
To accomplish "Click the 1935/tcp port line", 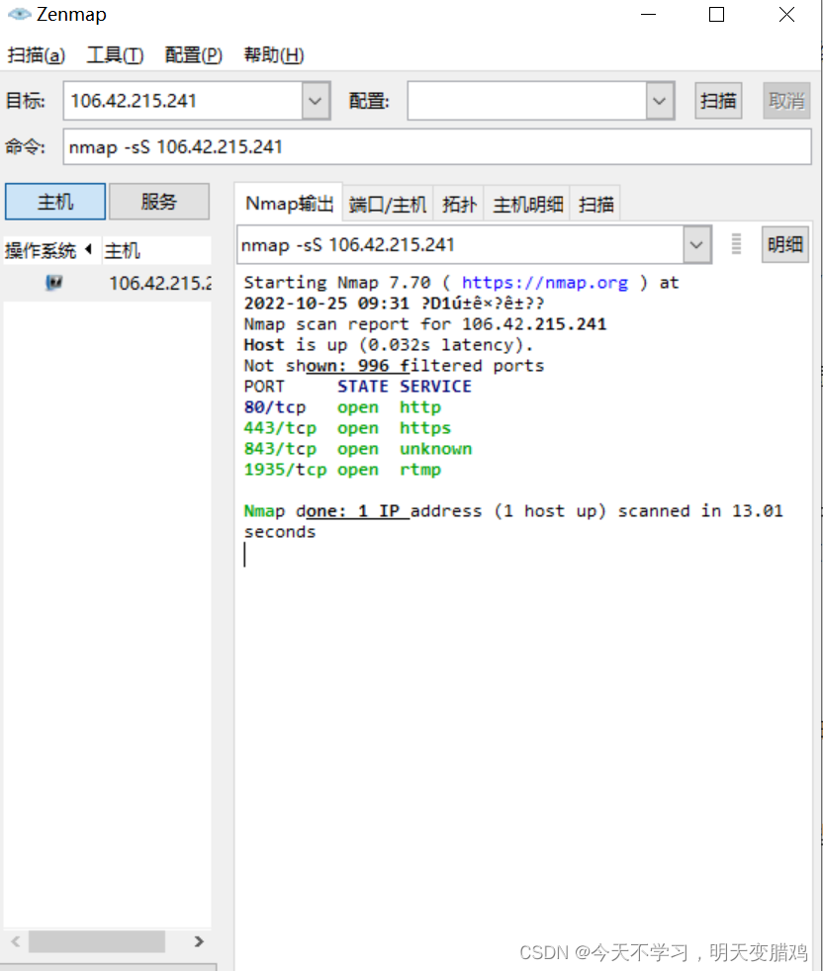I will [x=342, y=470].
